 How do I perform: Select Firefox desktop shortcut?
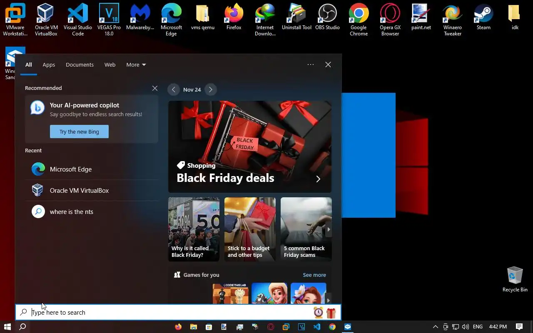point(234,17)
